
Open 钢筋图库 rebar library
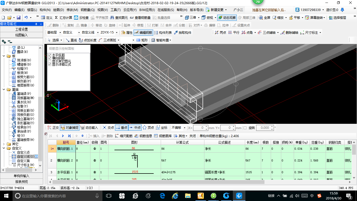163,136
